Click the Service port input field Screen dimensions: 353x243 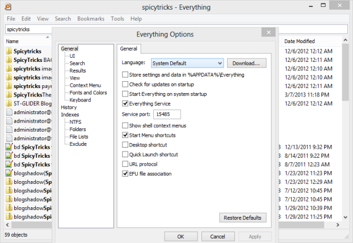pos(167,114)
